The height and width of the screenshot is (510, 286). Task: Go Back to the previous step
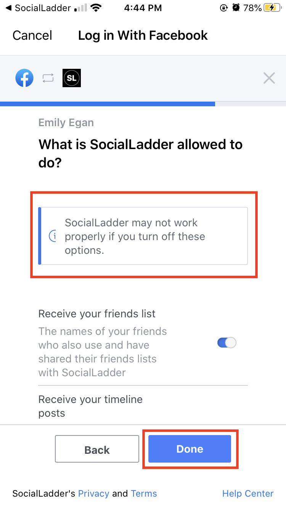(97, 450)
